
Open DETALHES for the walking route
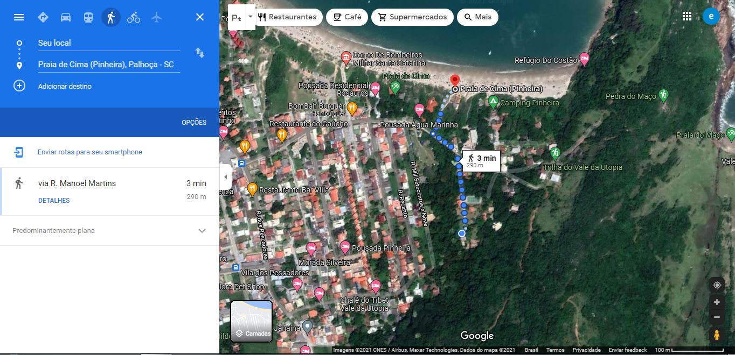click(53, 200)
